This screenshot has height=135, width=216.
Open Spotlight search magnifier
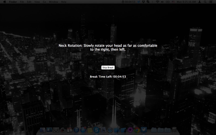tap(205, 2)
